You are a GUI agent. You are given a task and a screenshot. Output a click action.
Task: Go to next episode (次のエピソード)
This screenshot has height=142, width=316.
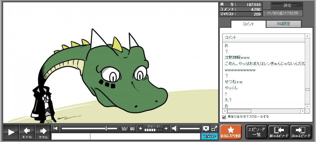301,132
